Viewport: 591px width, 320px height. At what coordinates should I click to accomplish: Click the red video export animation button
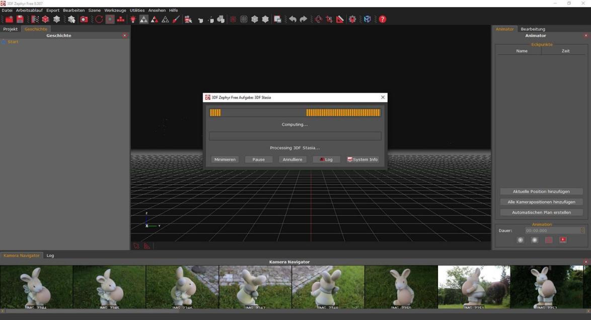click(x=563, y=240)
